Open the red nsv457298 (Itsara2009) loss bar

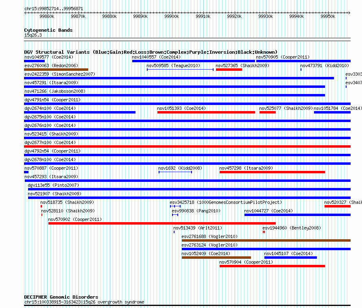click(272, 172)
